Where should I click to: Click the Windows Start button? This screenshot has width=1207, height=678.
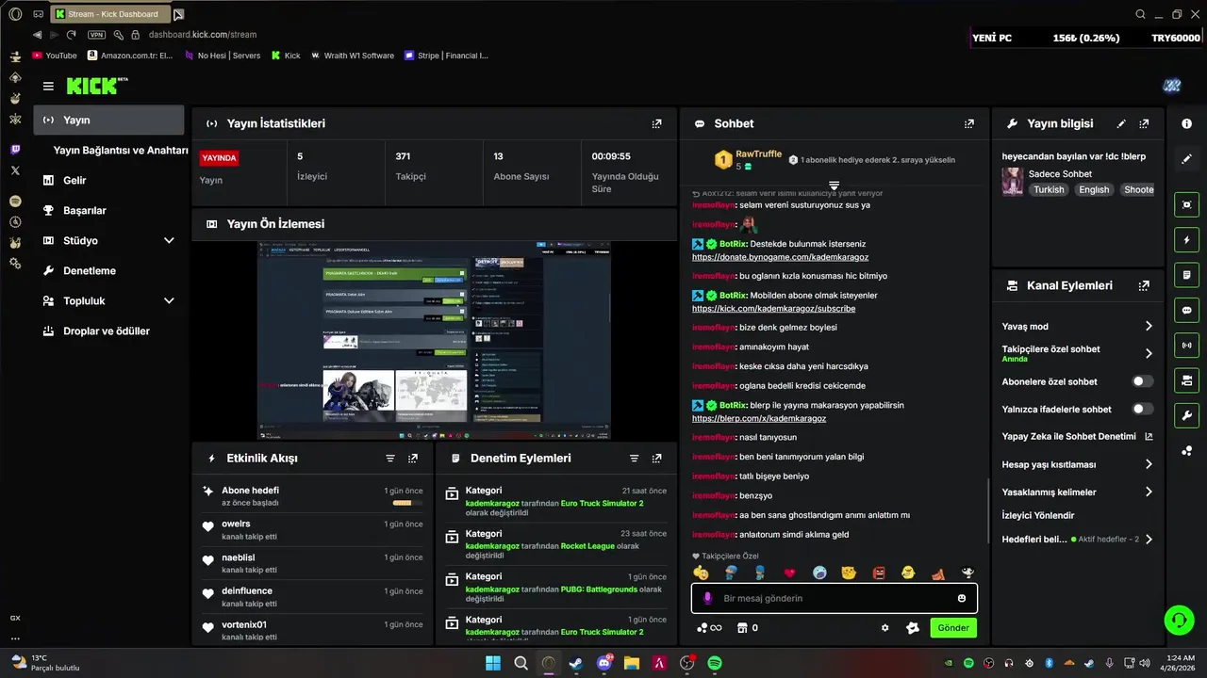point(493,663)
